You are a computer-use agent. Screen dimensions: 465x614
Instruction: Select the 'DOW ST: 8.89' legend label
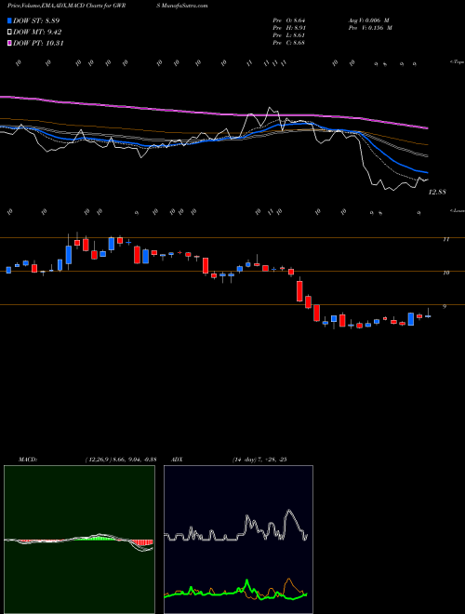point(36,20)
